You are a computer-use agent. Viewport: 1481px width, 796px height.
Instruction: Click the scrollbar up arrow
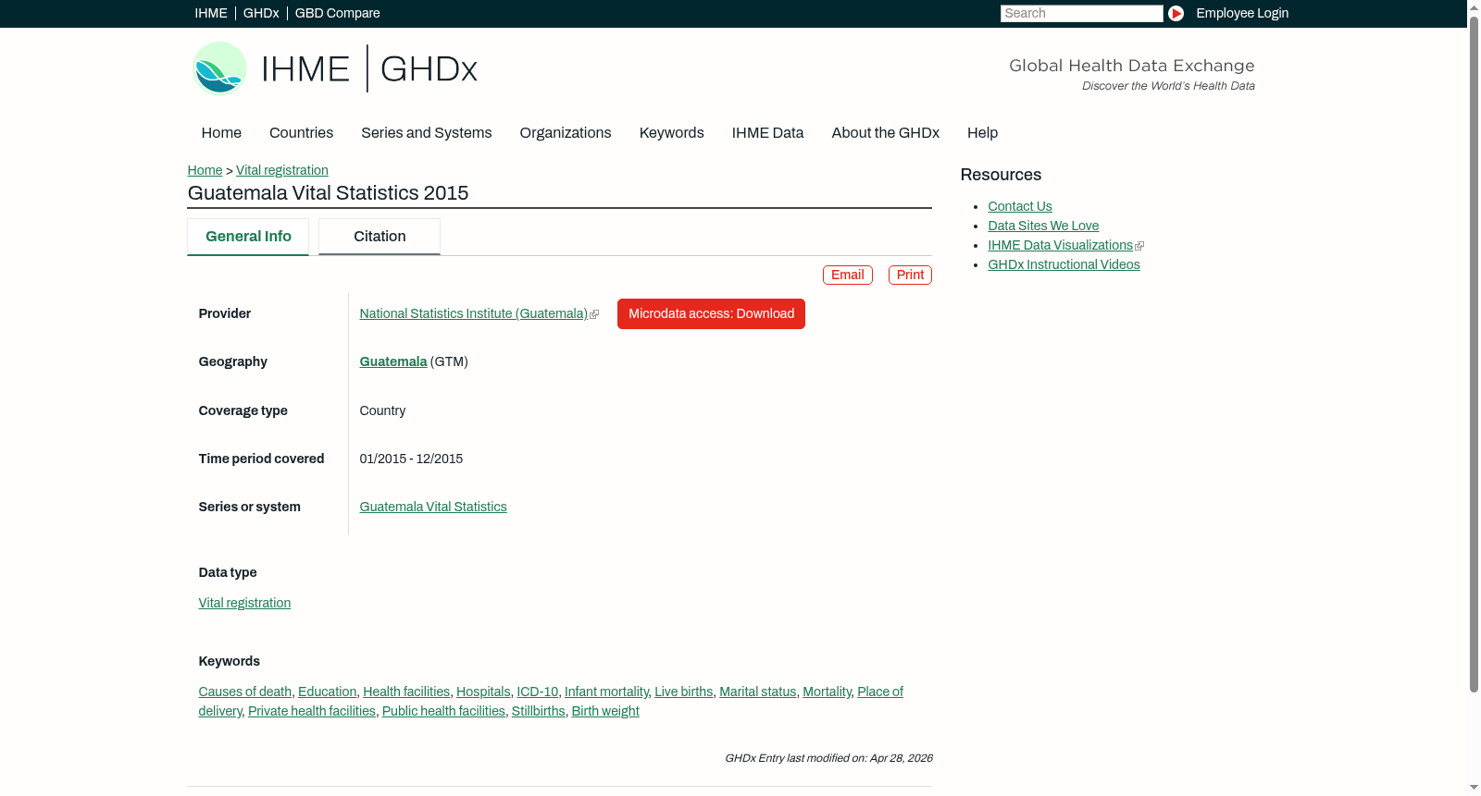tap(1474, 6)
